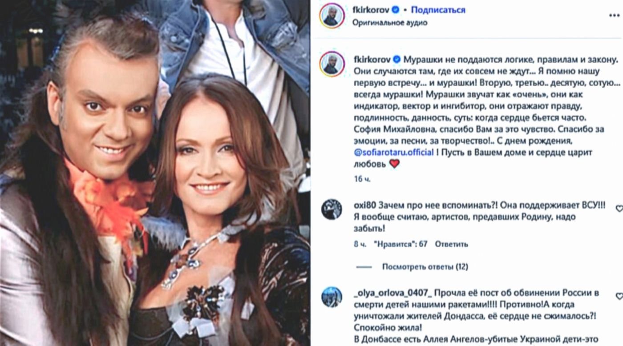623x346 pixels.
Task: Like the oxi80 comment with heart
Action: (x=619, y=208)
